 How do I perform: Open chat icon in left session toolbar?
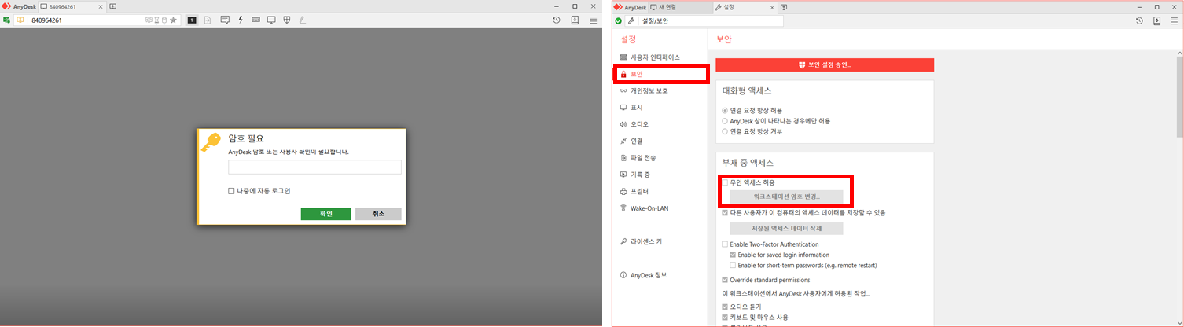(225, 20)
